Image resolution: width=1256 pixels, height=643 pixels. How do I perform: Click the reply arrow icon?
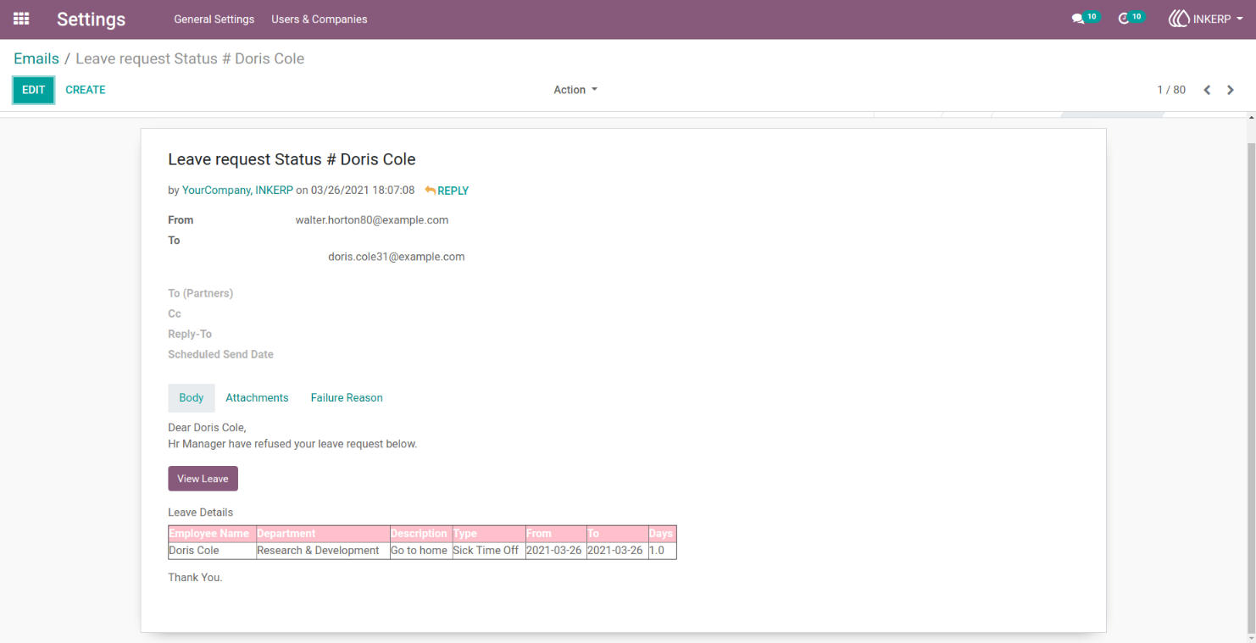tap(430, 191)
